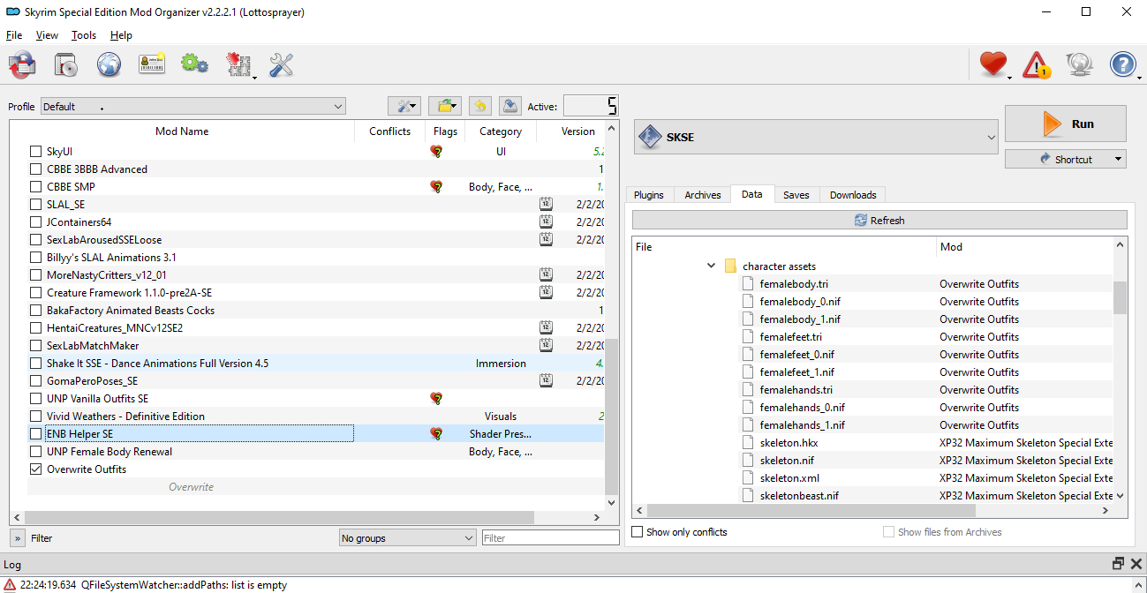Enable Vivid Weathers Definitive Edition checkbox

click(x=36, y=417)
